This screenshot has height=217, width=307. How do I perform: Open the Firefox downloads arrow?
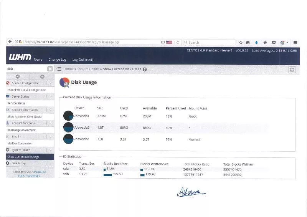pos(256,43)
